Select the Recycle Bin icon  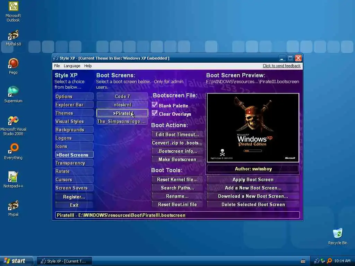coord(338,237)
